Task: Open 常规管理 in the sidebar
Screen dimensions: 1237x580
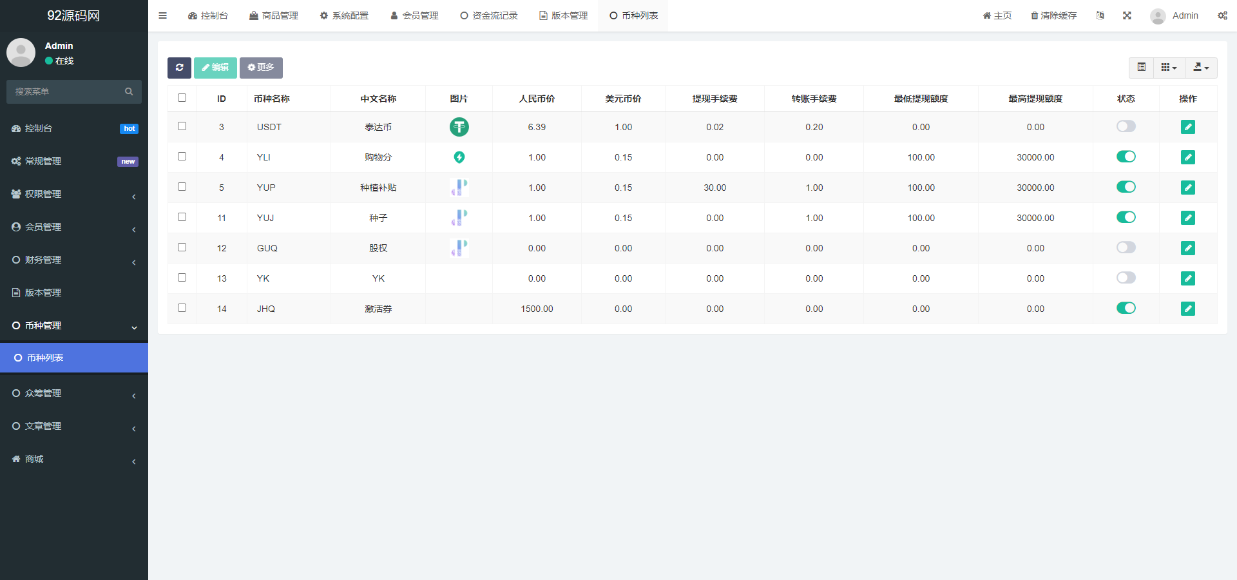Action: [x=74, y=161]
